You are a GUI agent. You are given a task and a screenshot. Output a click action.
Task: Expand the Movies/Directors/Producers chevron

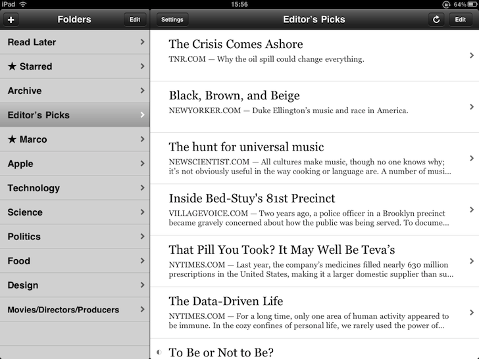click(x=142, y=309)
